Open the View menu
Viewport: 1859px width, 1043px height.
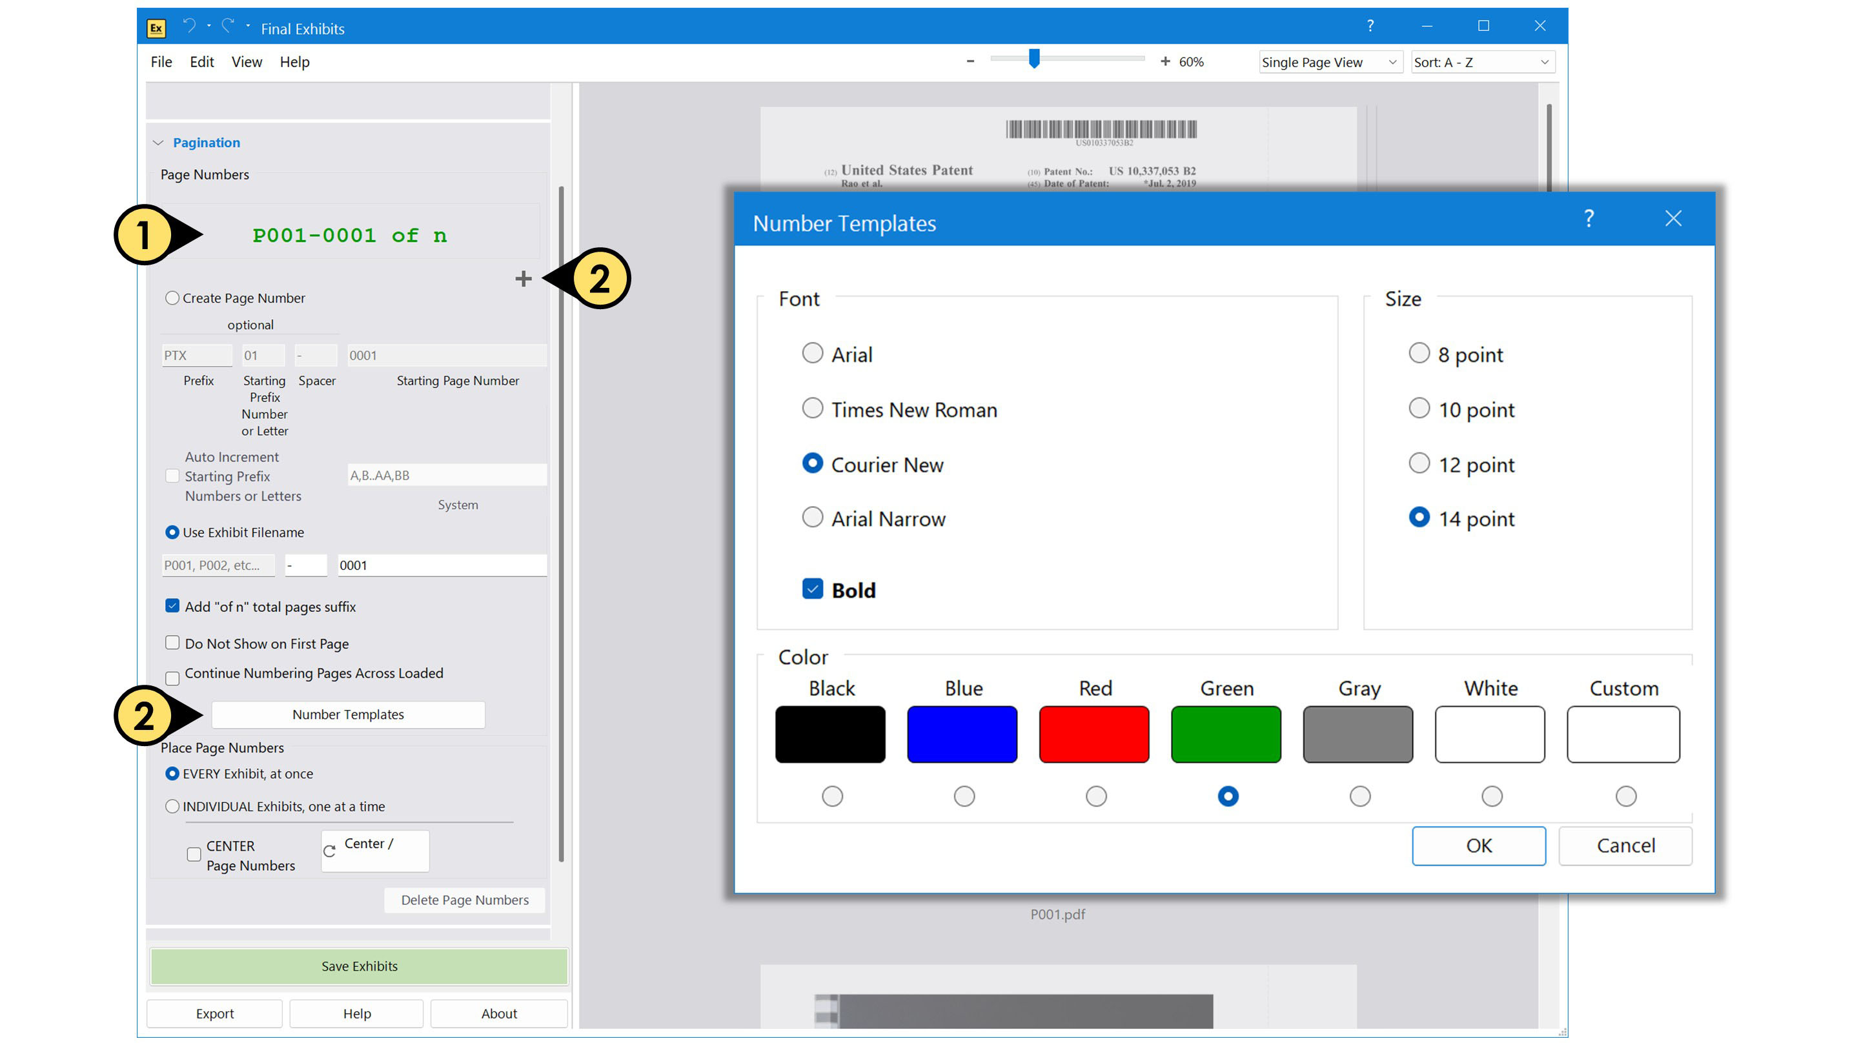pos(247,62)
